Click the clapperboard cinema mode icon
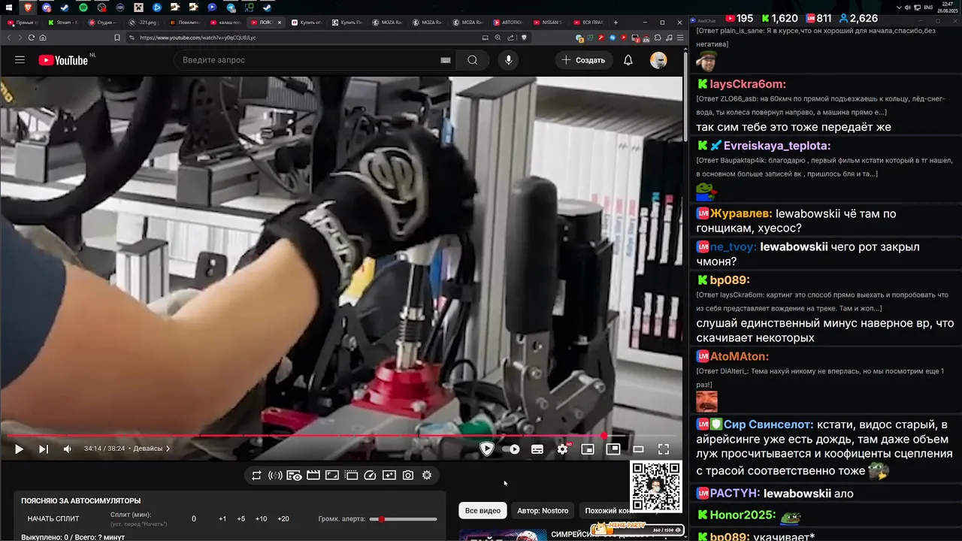 tap(313, 476)
